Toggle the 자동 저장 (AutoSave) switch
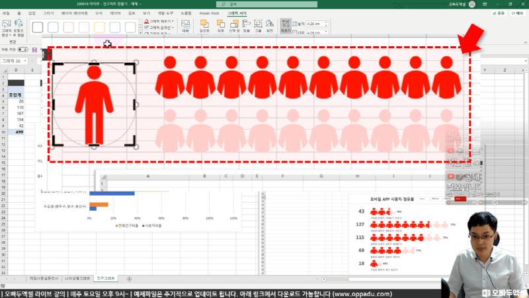The height and width of the screenshot is (298, 529). click(22, 50)
